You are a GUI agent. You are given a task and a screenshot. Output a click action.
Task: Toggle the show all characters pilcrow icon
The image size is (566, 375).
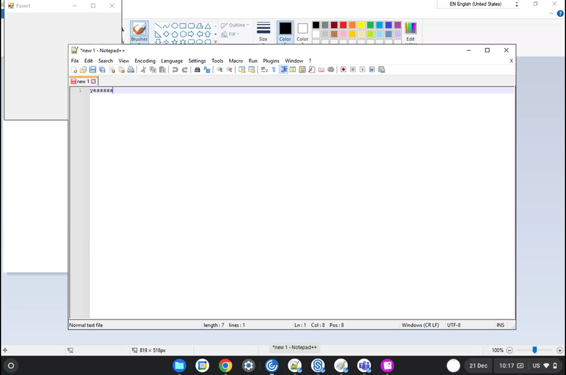273,70
